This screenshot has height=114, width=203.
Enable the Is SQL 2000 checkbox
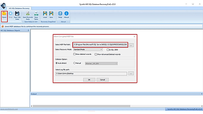tap(108, 50)
